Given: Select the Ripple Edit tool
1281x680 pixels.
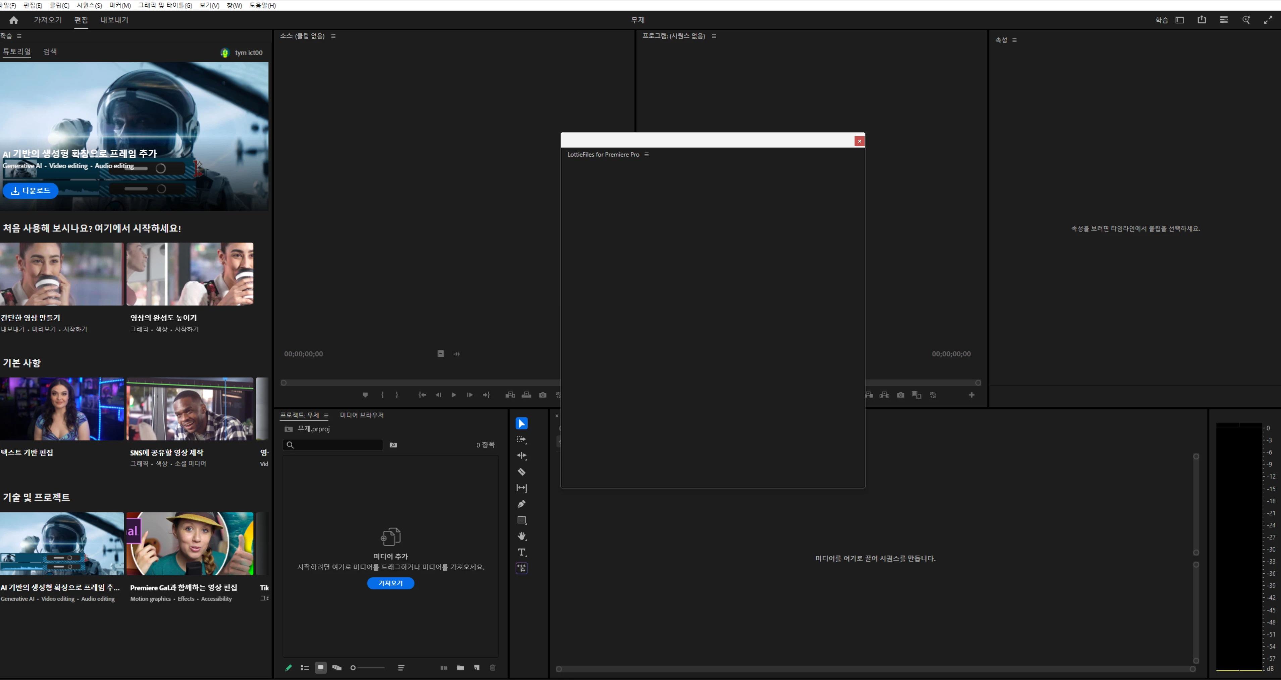Looking at the screenshot, I should (521, 455).
